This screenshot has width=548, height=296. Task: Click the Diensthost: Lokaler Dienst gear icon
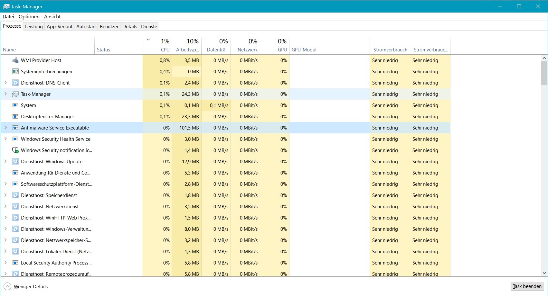coord(15,251)
